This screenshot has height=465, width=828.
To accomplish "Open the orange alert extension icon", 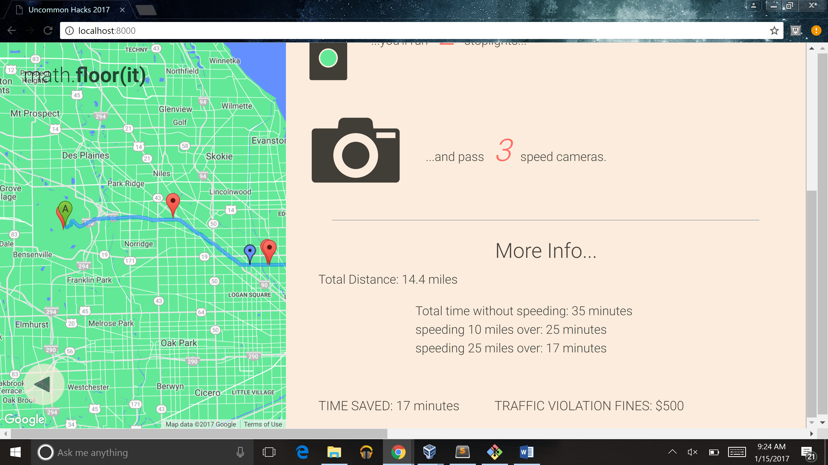I will (x=816, y=31).
